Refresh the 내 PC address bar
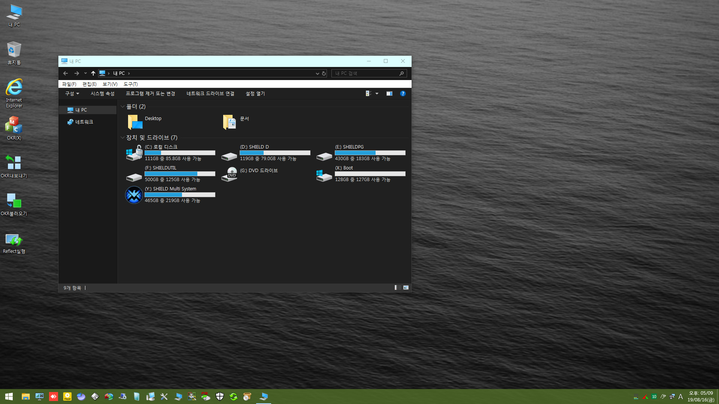This screenshot has width=719, height=404. [324, 73]
